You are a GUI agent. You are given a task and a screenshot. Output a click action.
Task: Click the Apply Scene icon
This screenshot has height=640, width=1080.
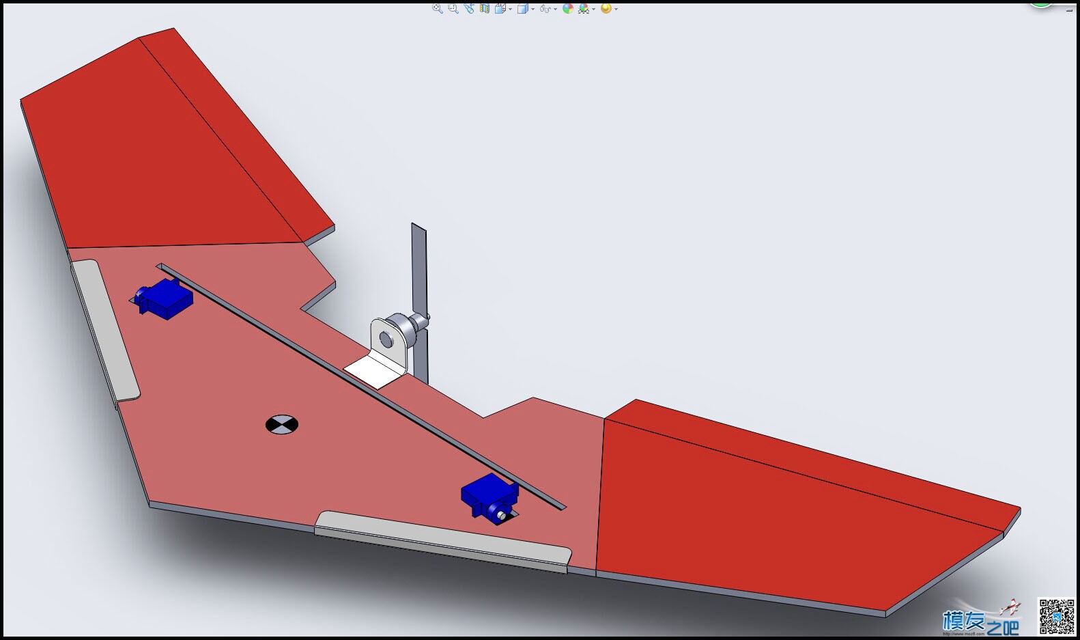pos(584,9)
